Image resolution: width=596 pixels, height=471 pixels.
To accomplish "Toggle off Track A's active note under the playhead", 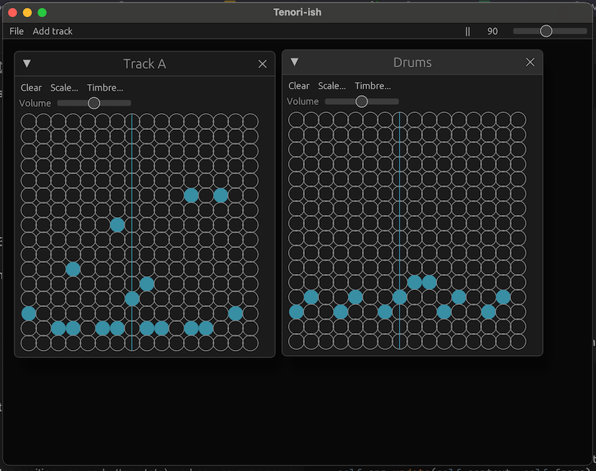I will click(x=132, y=299).
